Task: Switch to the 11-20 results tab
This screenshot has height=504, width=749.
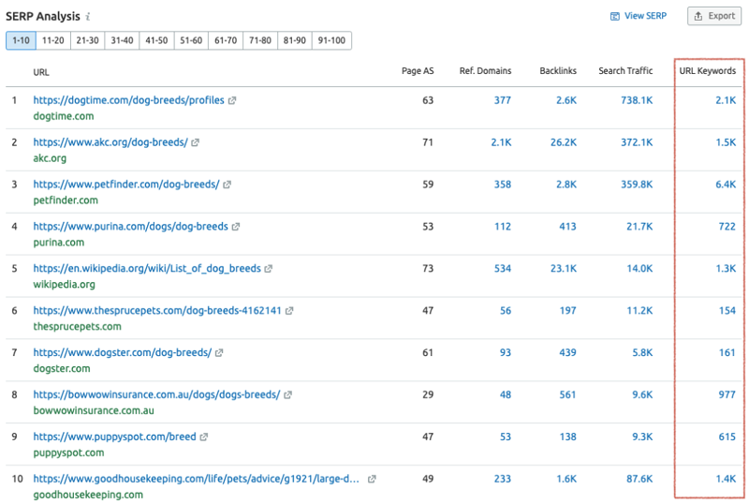Action: click(x=53, y=40)
